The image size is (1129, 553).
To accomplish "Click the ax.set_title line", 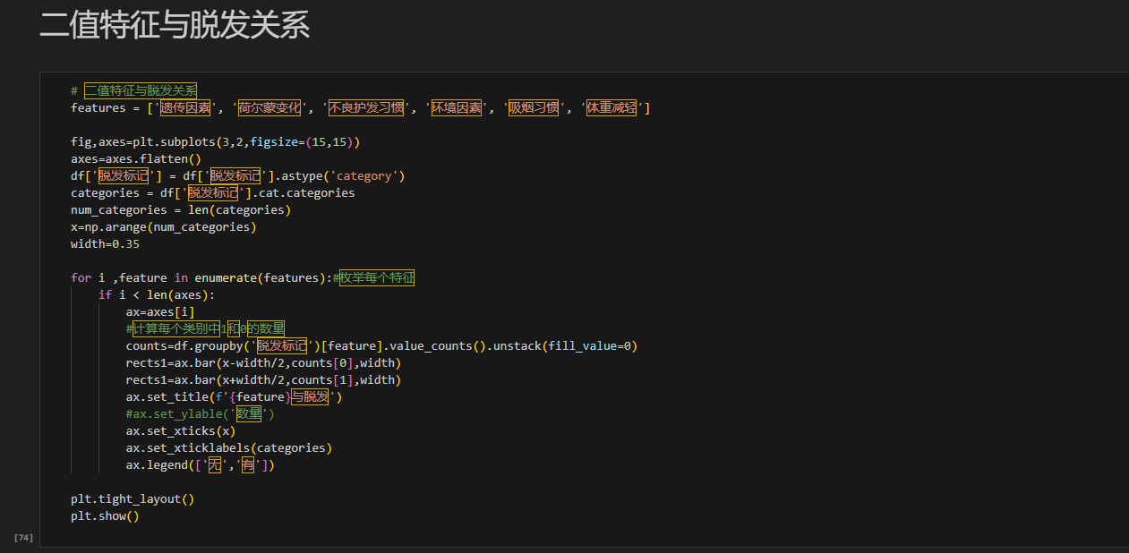I will click(235, 396).
